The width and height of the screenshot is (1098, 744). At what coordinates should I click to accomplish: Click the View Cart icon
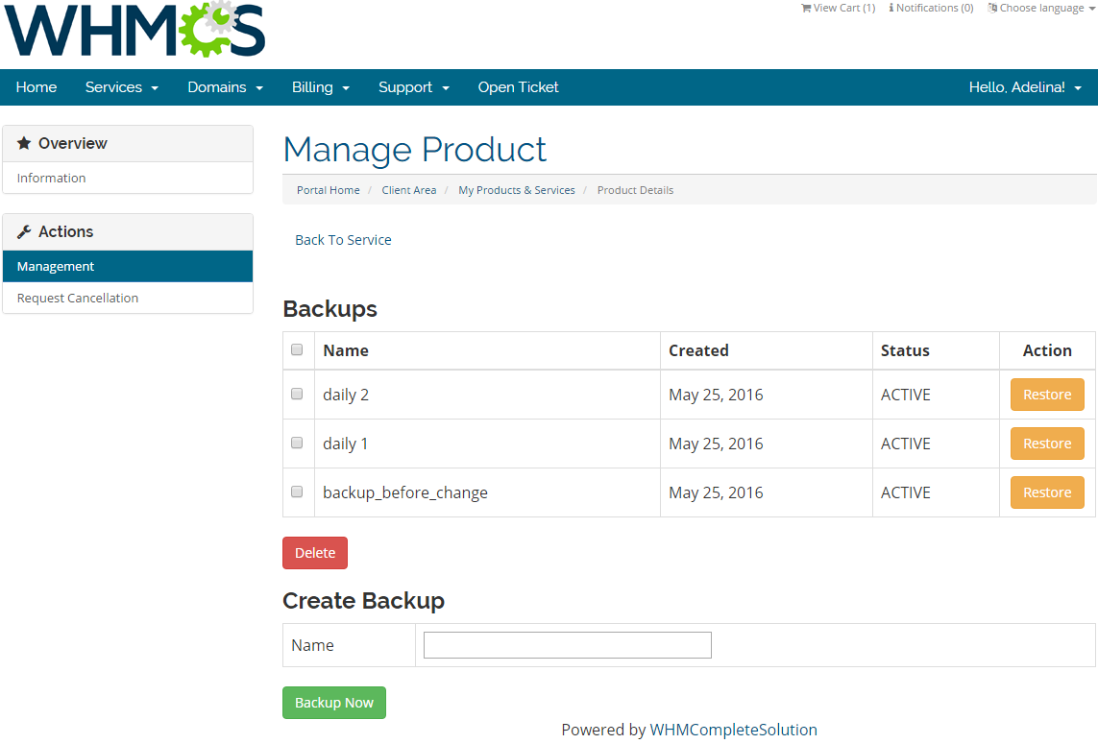coord(806,8)
